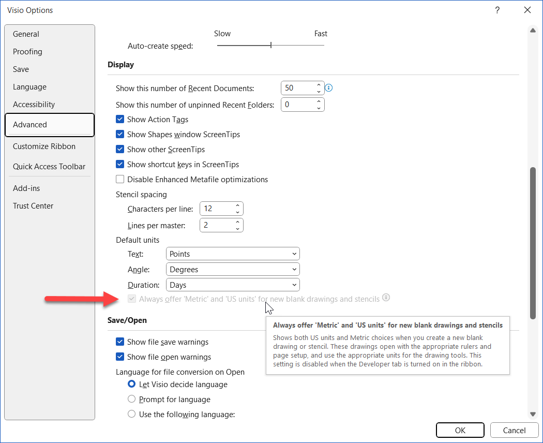The height and width of the screenshot is (443, 543).
Task: Enable Disable Enhanced Metafile optimizations
Action: (x=120, y=179)
